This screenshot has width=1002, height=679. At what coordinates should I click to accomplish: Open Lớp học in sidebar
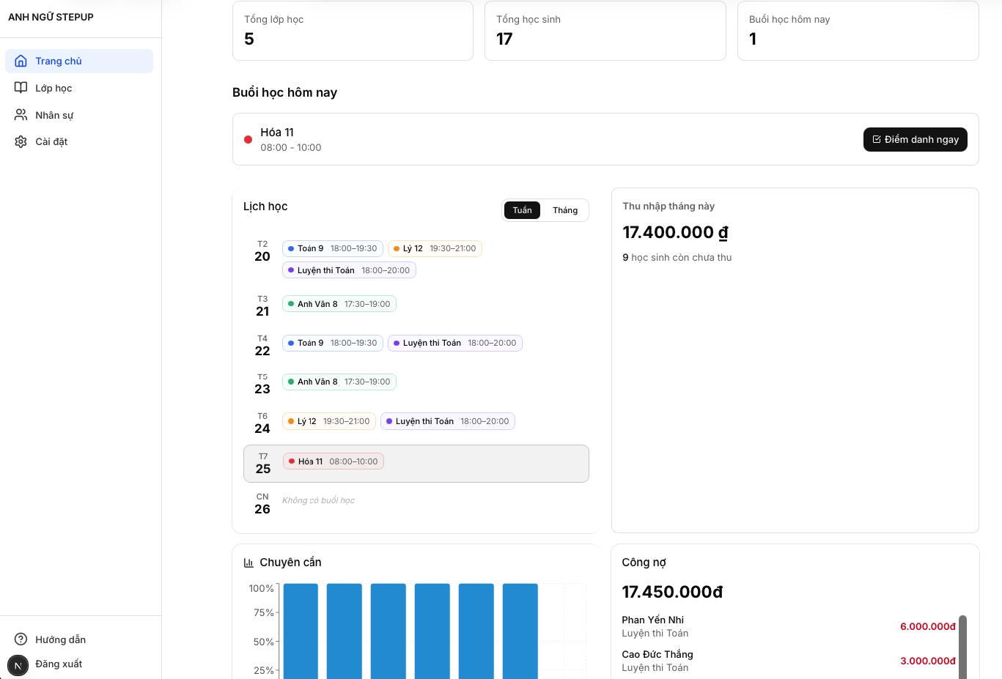click(x=79, y=88)
